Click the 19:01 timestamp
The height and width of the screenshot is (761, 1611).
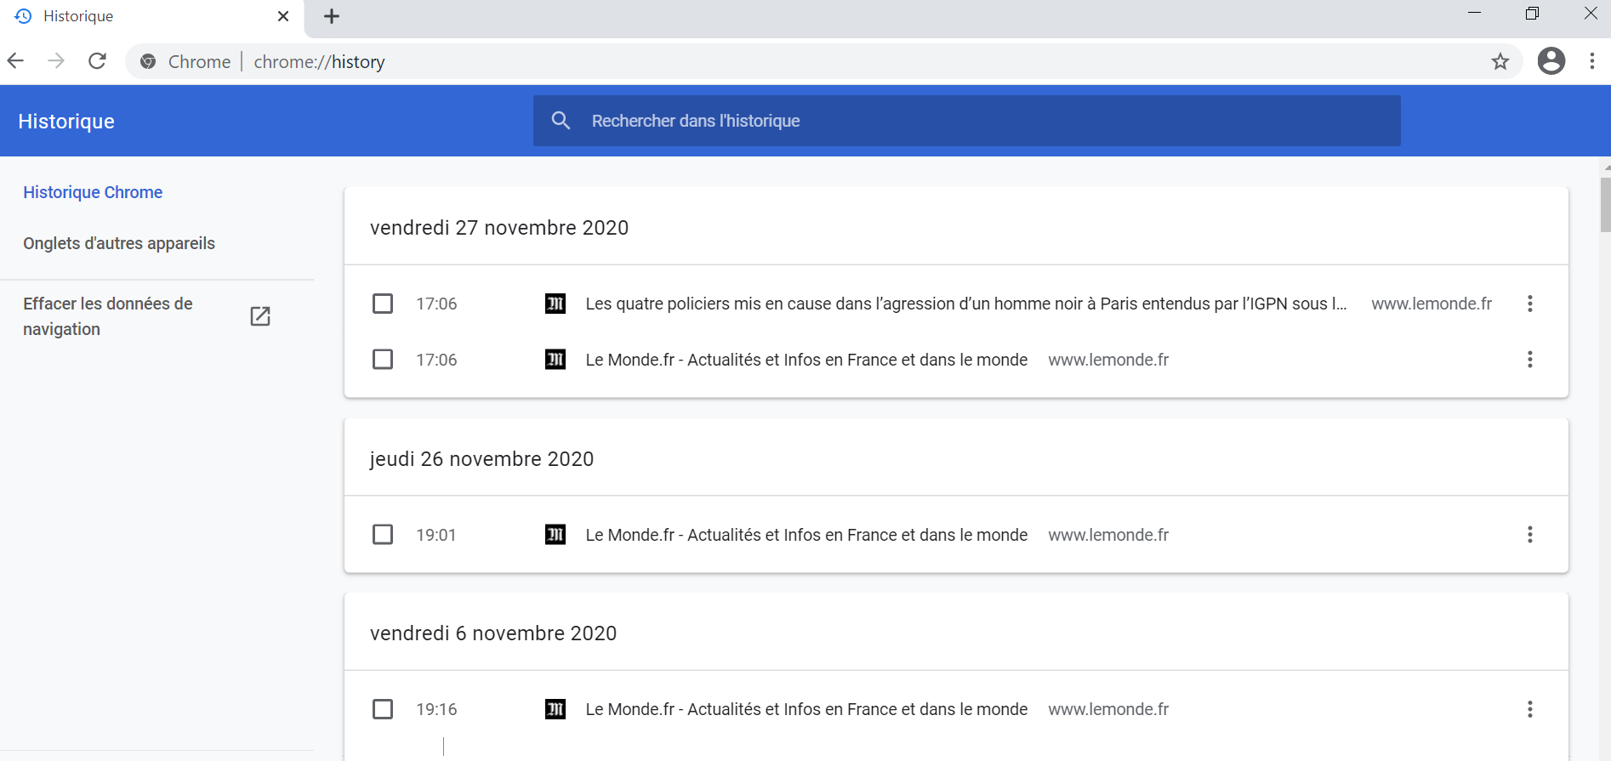(436, 535)
